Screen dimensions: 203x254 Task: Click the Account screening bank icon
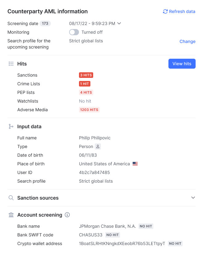pyautogui.click(x=11, y=215)
